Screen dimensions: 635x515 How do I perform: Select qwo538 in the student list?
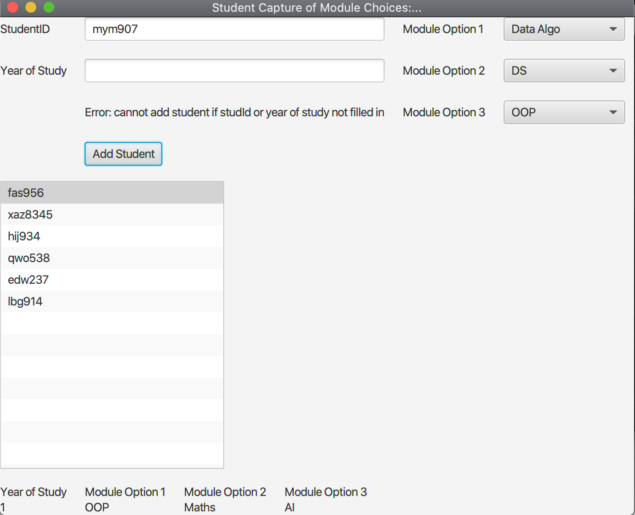point(112,258)
